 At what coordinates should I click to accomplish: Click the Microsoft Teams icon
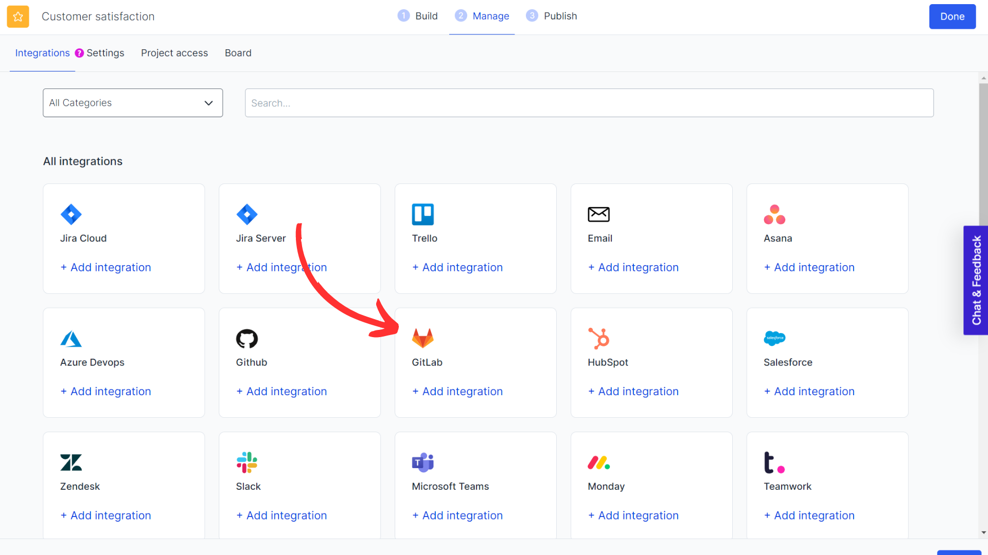coord(422,462)
